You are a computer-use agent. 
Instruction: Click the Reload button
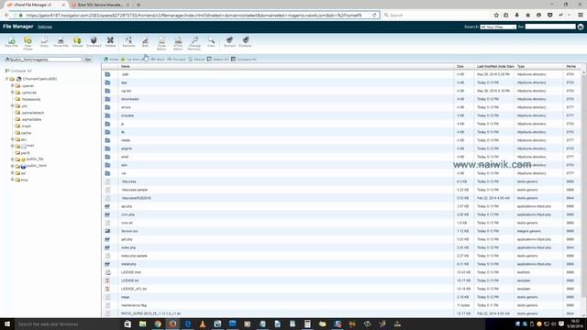coord(196,59)
